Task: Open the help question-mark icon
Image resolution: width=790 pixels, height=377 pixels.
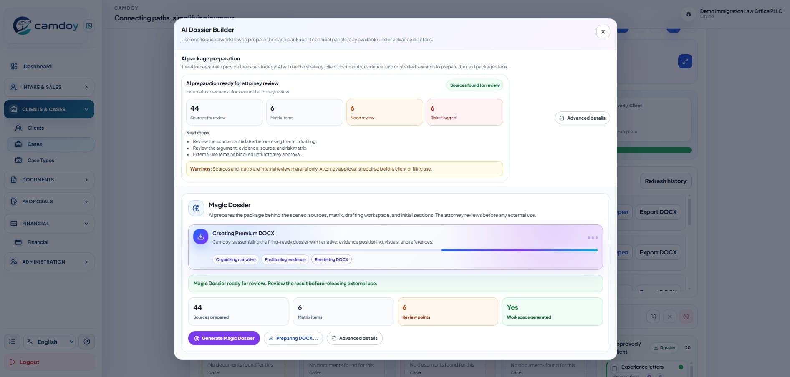Action: 87,342
